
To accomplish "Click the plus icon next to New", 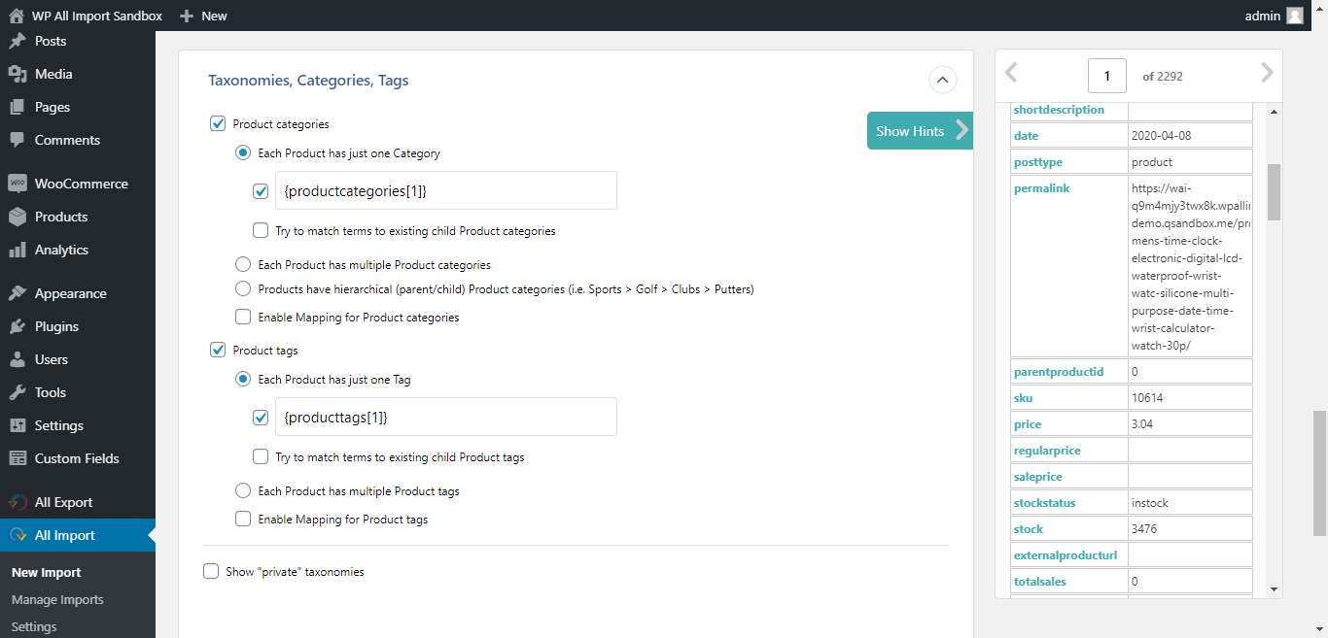I will click(x=187, y=16).
